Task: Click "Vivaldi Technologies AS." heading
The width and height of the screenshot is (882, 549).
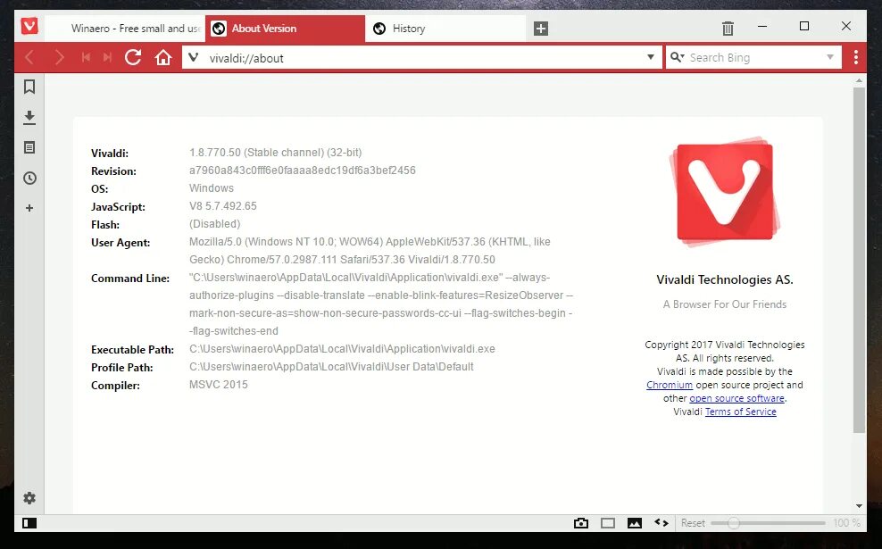Action: click(725, 279)
